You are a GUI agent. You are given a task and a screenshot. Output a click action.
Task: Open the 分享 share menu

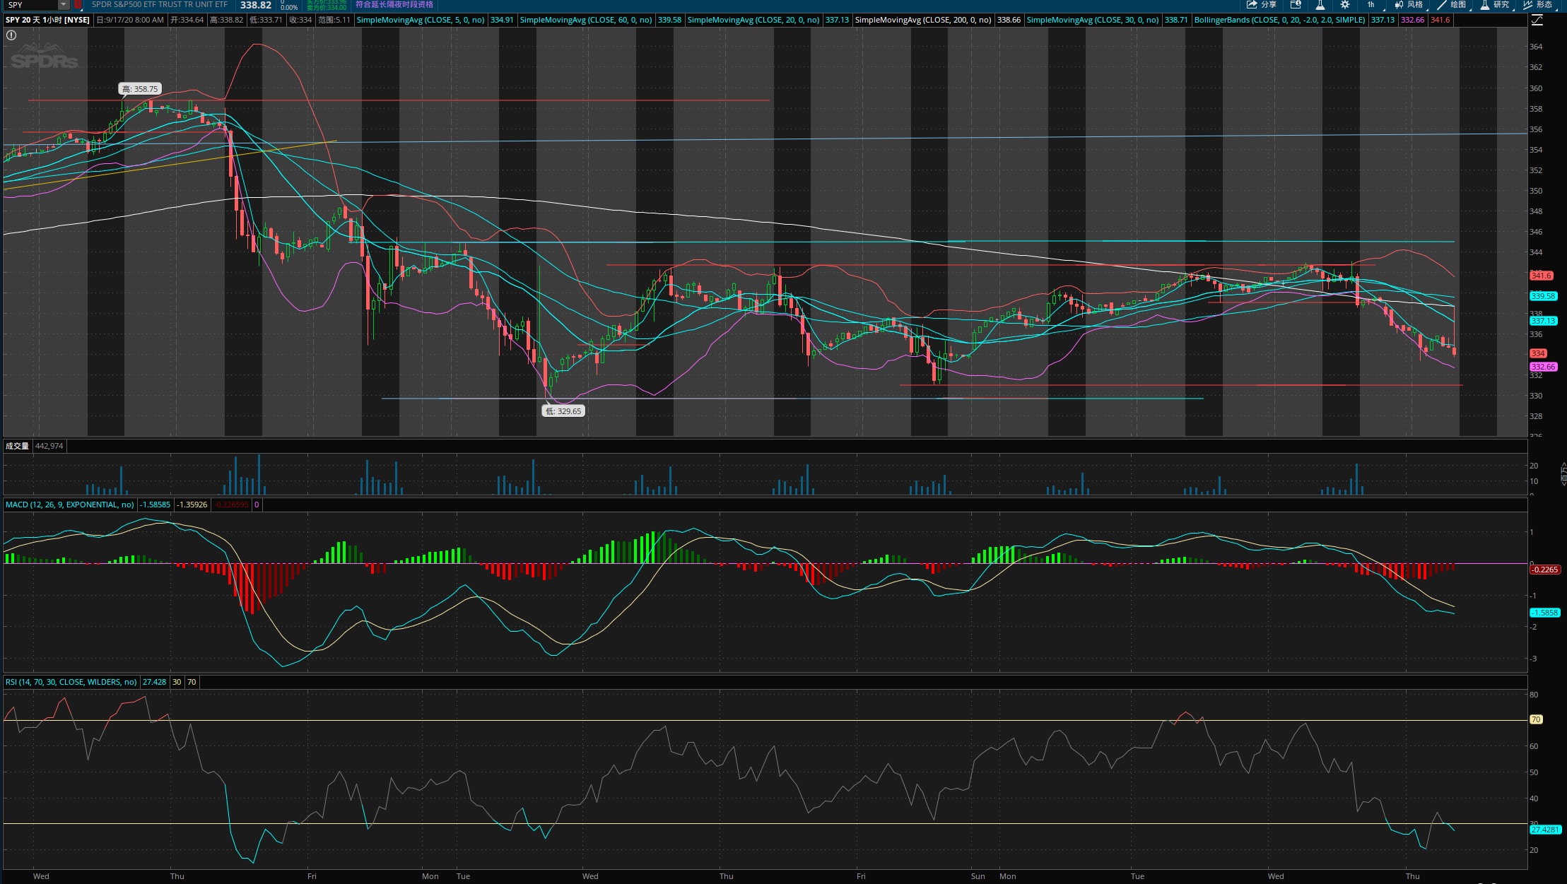[1262, 5]
